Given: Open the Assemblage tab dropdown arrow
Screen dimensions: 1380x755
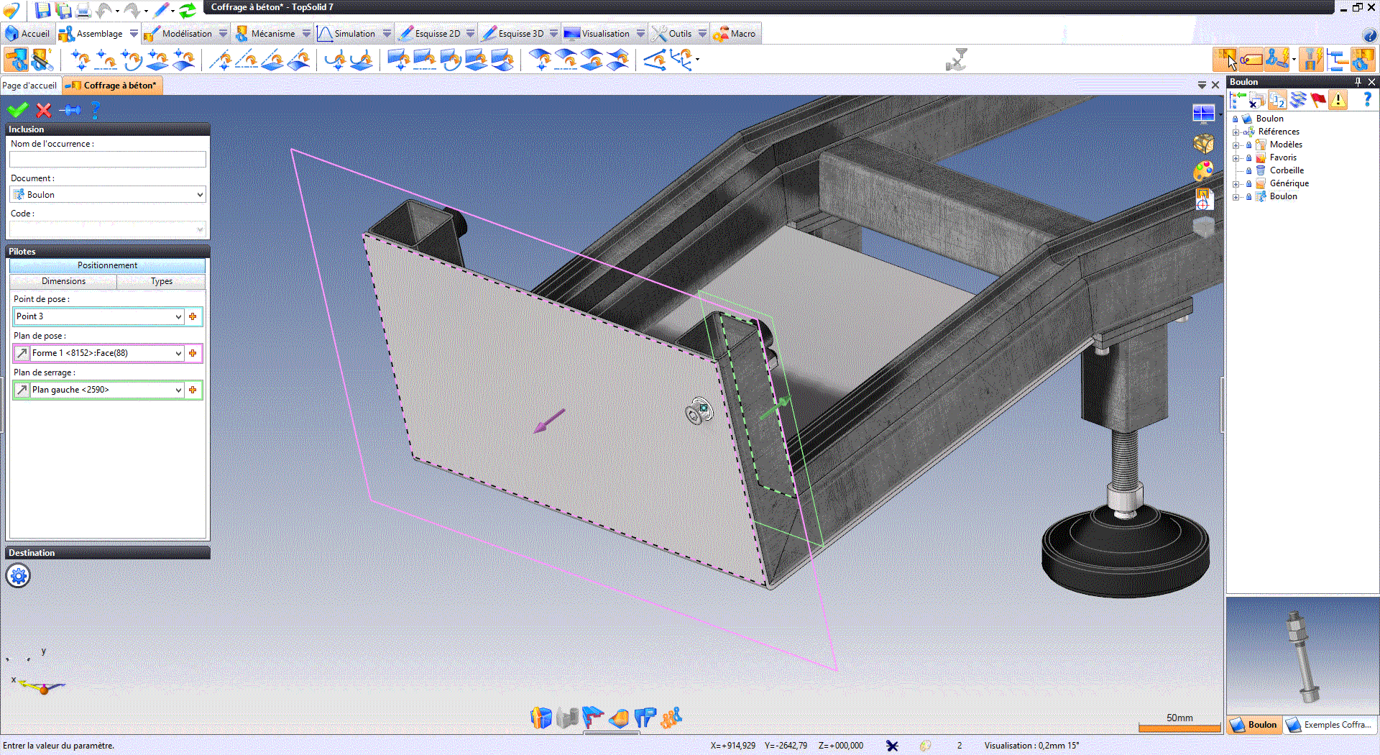Looking at the screenshot, I should coord(134,34).
